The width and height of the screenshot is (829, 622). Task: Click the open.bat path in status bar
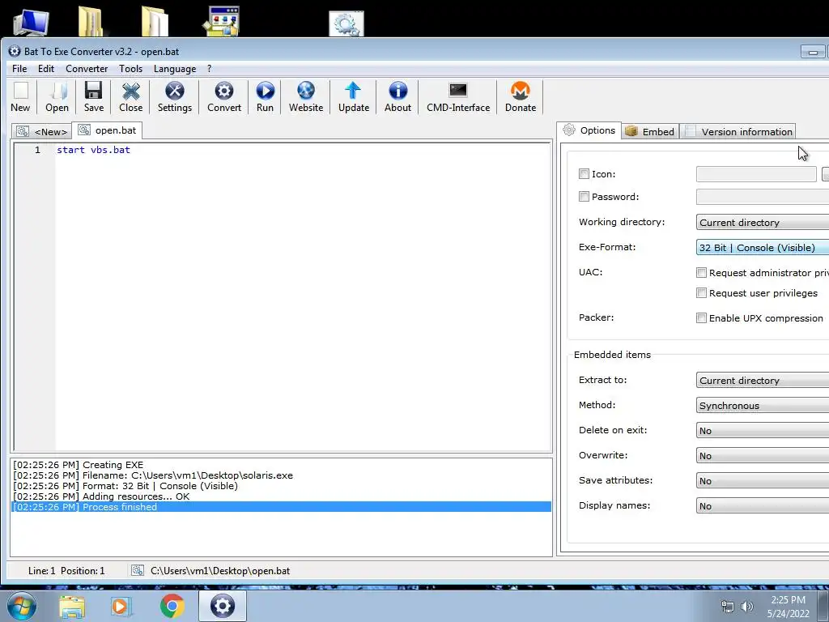pos(220,571)
